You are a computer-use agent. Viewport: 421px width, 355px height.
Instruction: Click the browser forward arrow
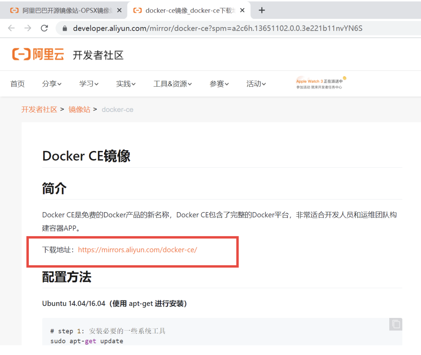(28, 28)
